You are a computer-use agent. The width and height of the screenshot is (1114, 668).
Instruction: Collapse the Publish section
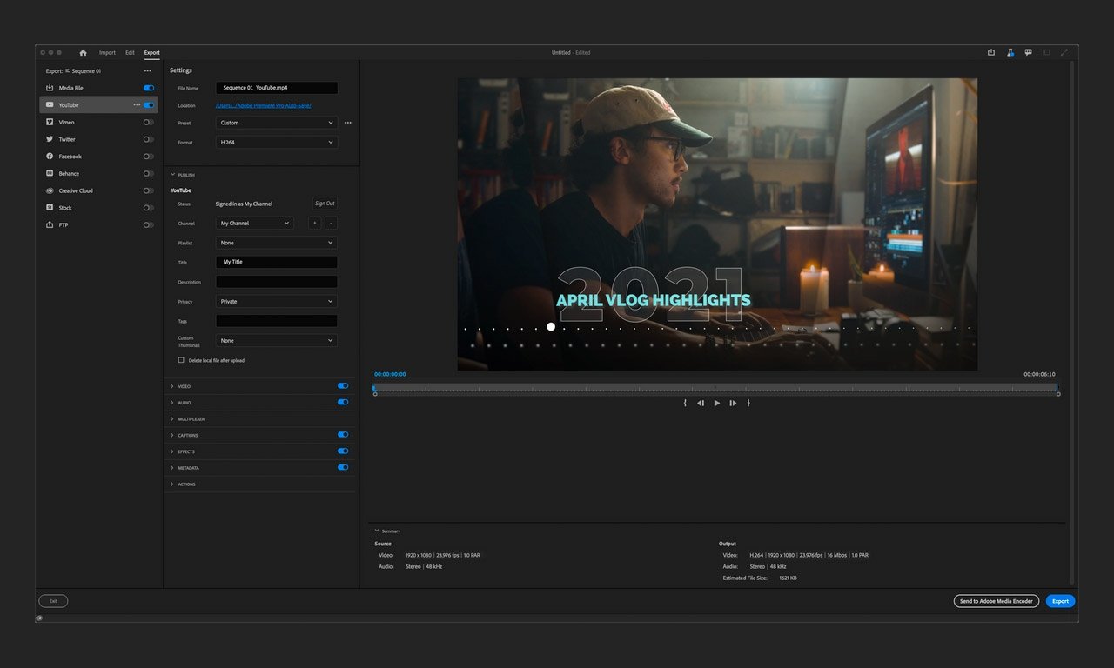pos(172,175)
